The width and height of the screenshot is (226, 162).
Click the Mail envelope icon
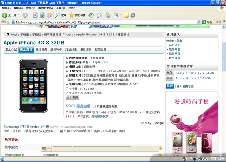[99, 15]
